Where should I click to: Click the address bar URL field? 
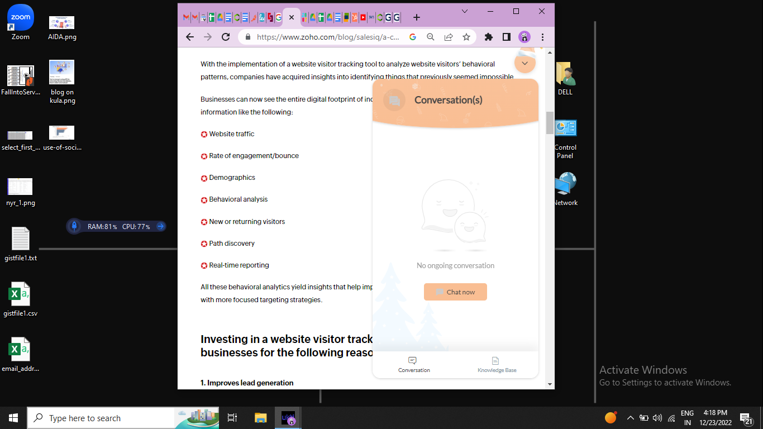(x=328, y=37)
